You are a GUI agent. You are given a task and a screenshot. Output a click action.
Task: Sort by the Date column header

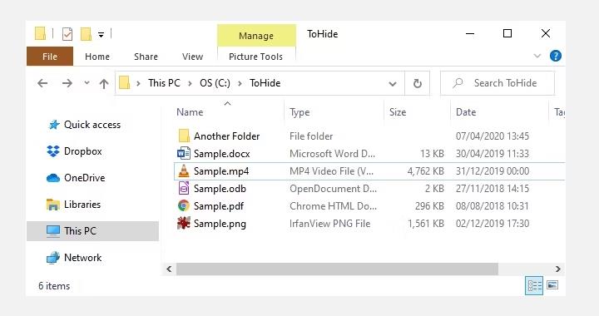466,112
